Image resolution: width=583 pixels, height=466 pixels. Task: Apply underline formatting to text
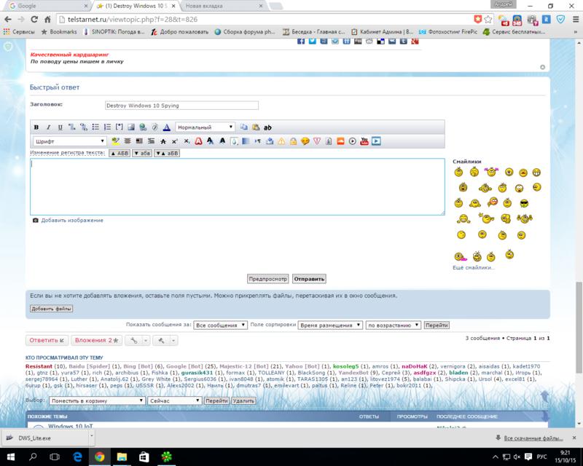click(x=60, y=127)
